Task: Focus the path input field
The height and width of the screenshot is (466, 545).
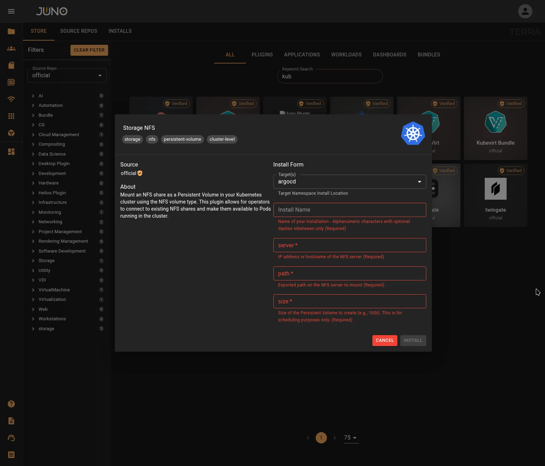Action: pyautogui.click(x=349, y=273)
